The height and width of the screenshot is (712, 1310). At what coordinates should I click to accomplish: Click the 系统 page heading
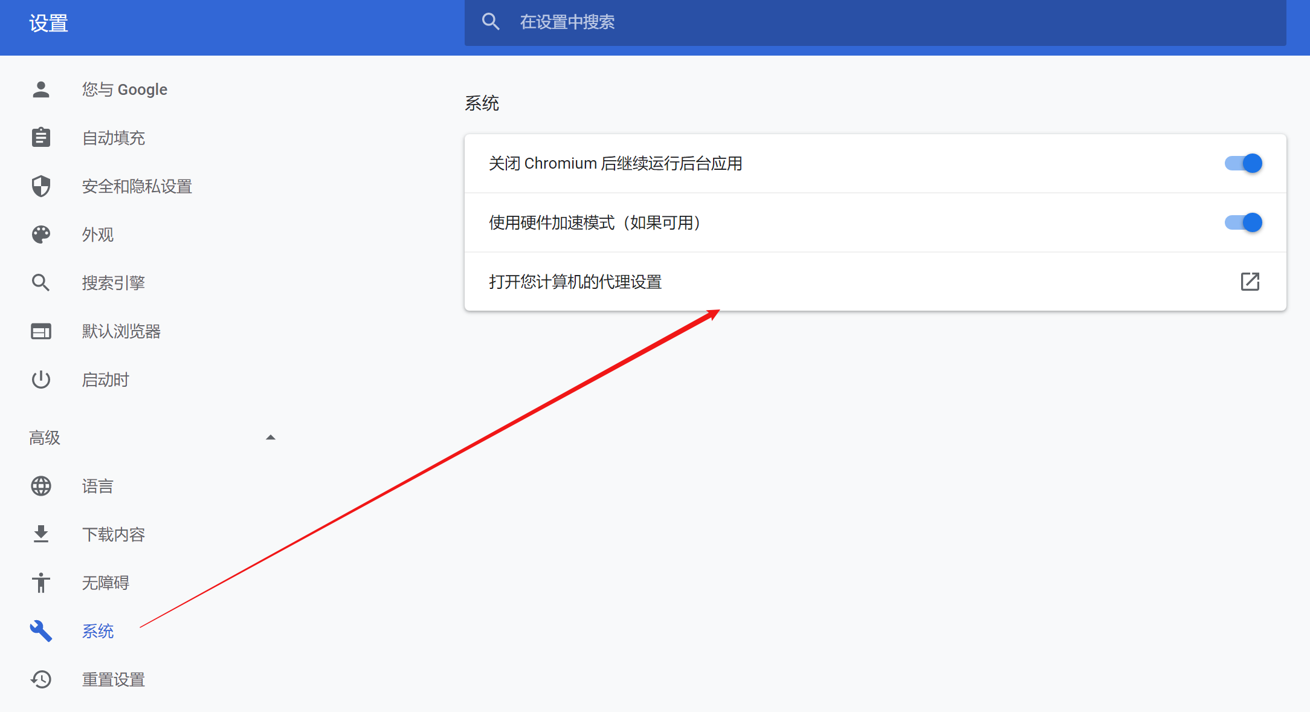tap(482, 103)
